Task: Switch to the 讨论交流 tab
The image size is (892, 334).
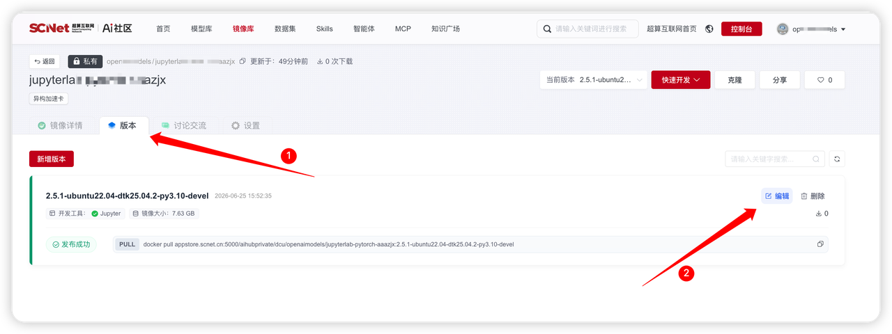Action: tap(184, 126)
